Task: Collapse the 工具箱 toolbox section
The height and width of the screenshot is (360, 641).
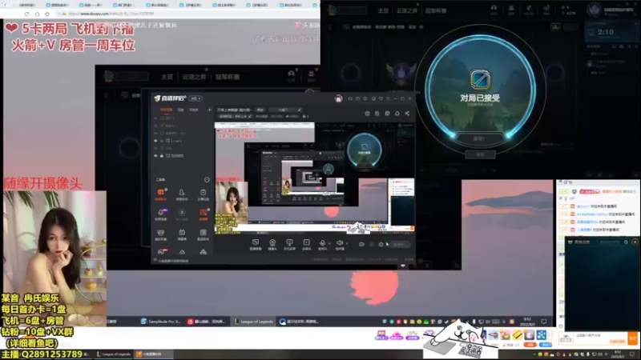Action: pos(207,179)
